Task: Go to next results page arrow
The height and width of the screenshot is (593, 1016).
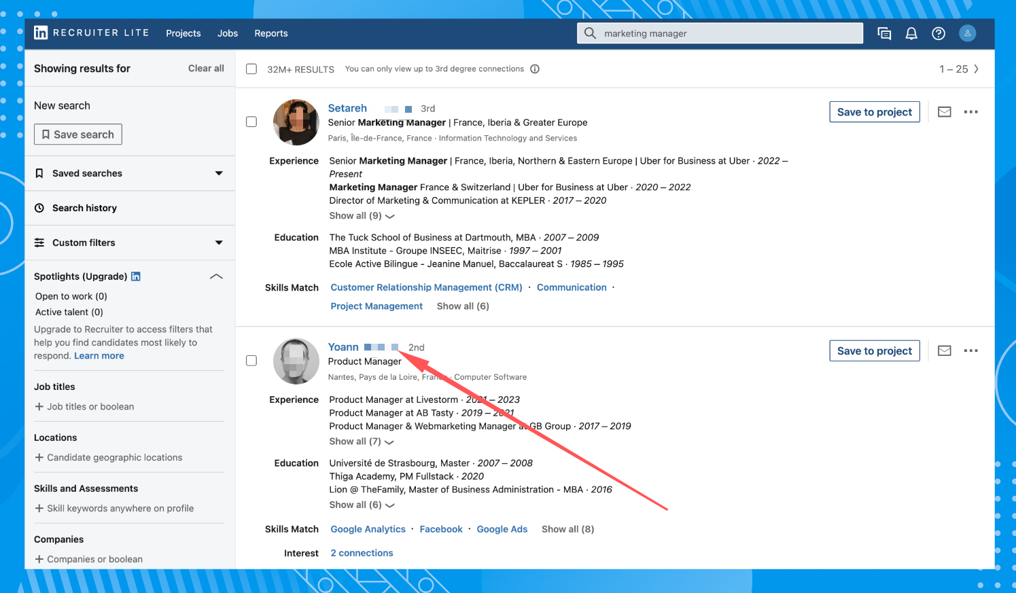Action: point(977,69)
